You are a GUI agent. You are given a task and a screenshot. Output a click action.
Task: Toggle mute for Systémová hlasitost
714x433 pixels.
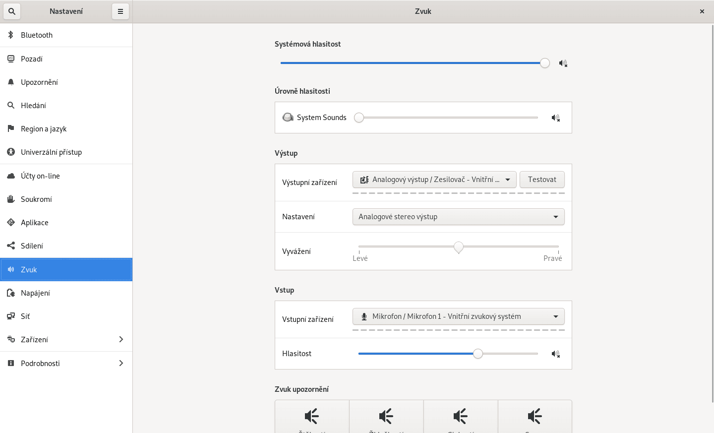tap(563, 63)
